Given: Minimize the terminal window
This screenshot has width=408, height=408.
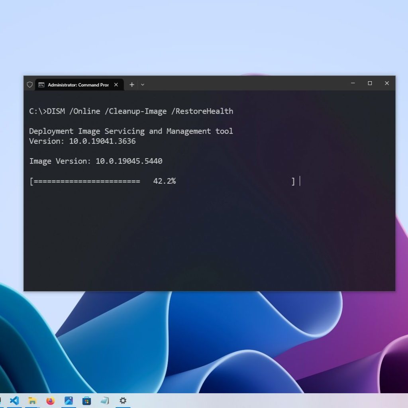Looking at the screenshot, I should point(353,83).
